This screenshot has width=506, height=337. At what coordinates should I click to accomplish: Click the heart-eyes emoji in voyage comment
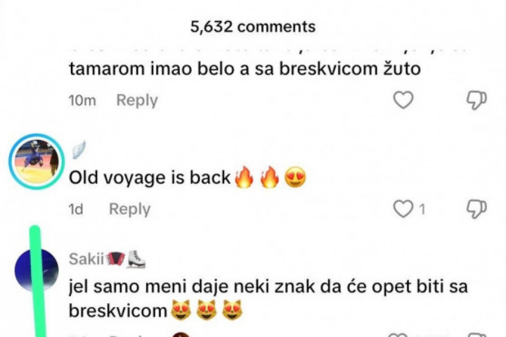pos(295,177)
